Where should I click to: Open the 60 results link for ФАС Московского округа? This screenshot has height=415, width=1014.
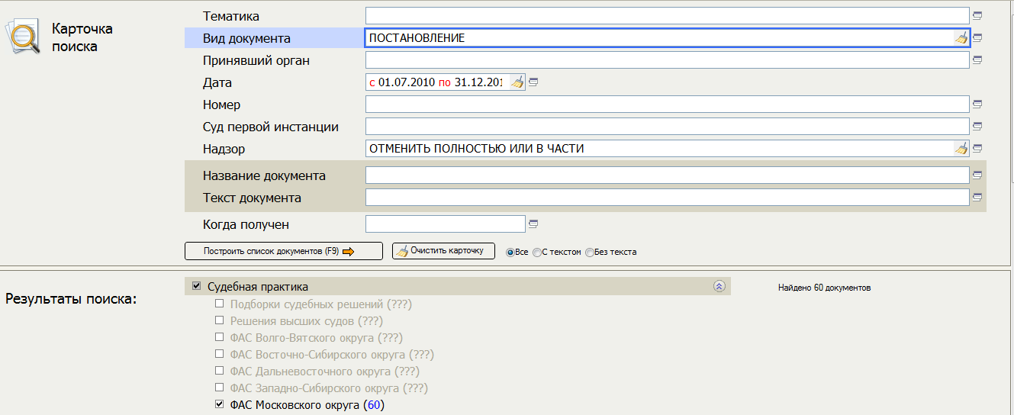pos(374,405)
